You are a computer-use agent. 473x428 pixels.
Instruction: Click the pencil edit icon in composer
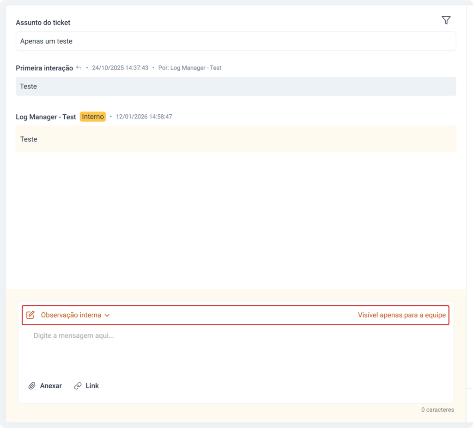pos(30,315)
